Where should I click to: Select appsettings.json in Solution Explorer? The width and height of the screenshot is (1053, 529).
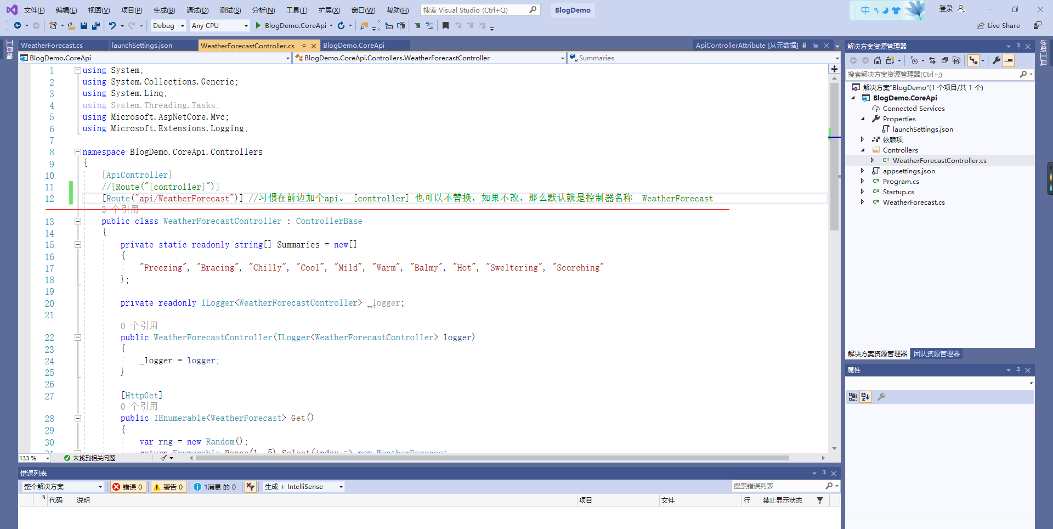coord(909,171)
